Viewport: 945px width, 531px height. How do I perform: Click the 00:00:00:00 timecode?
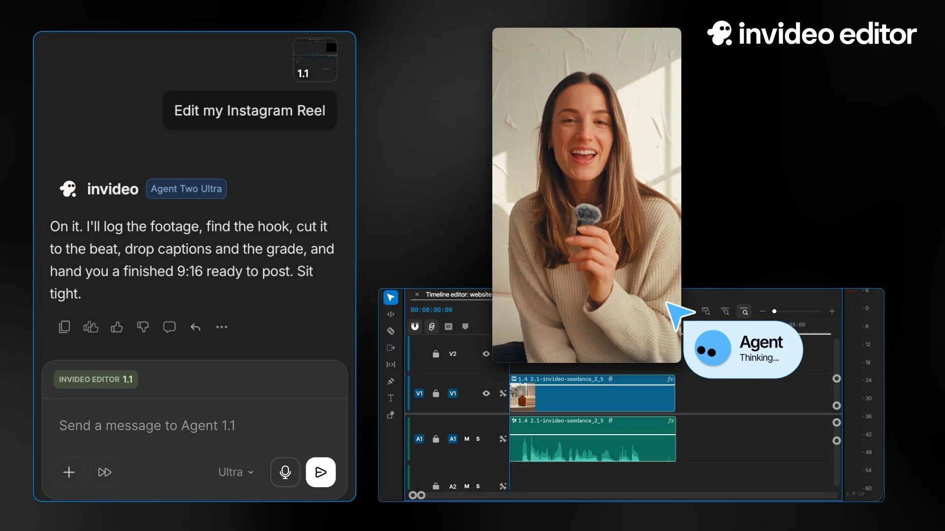click(x=431, y=310)
